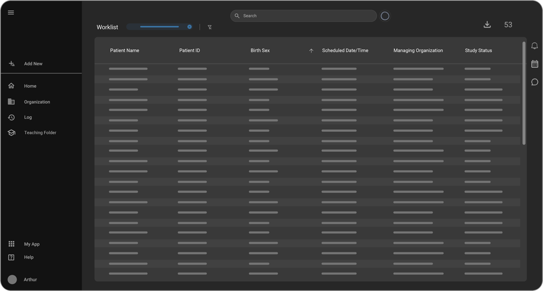Open the My App grid icon
The height and width of the screenshot is (291, 543).
click(11, 244)
